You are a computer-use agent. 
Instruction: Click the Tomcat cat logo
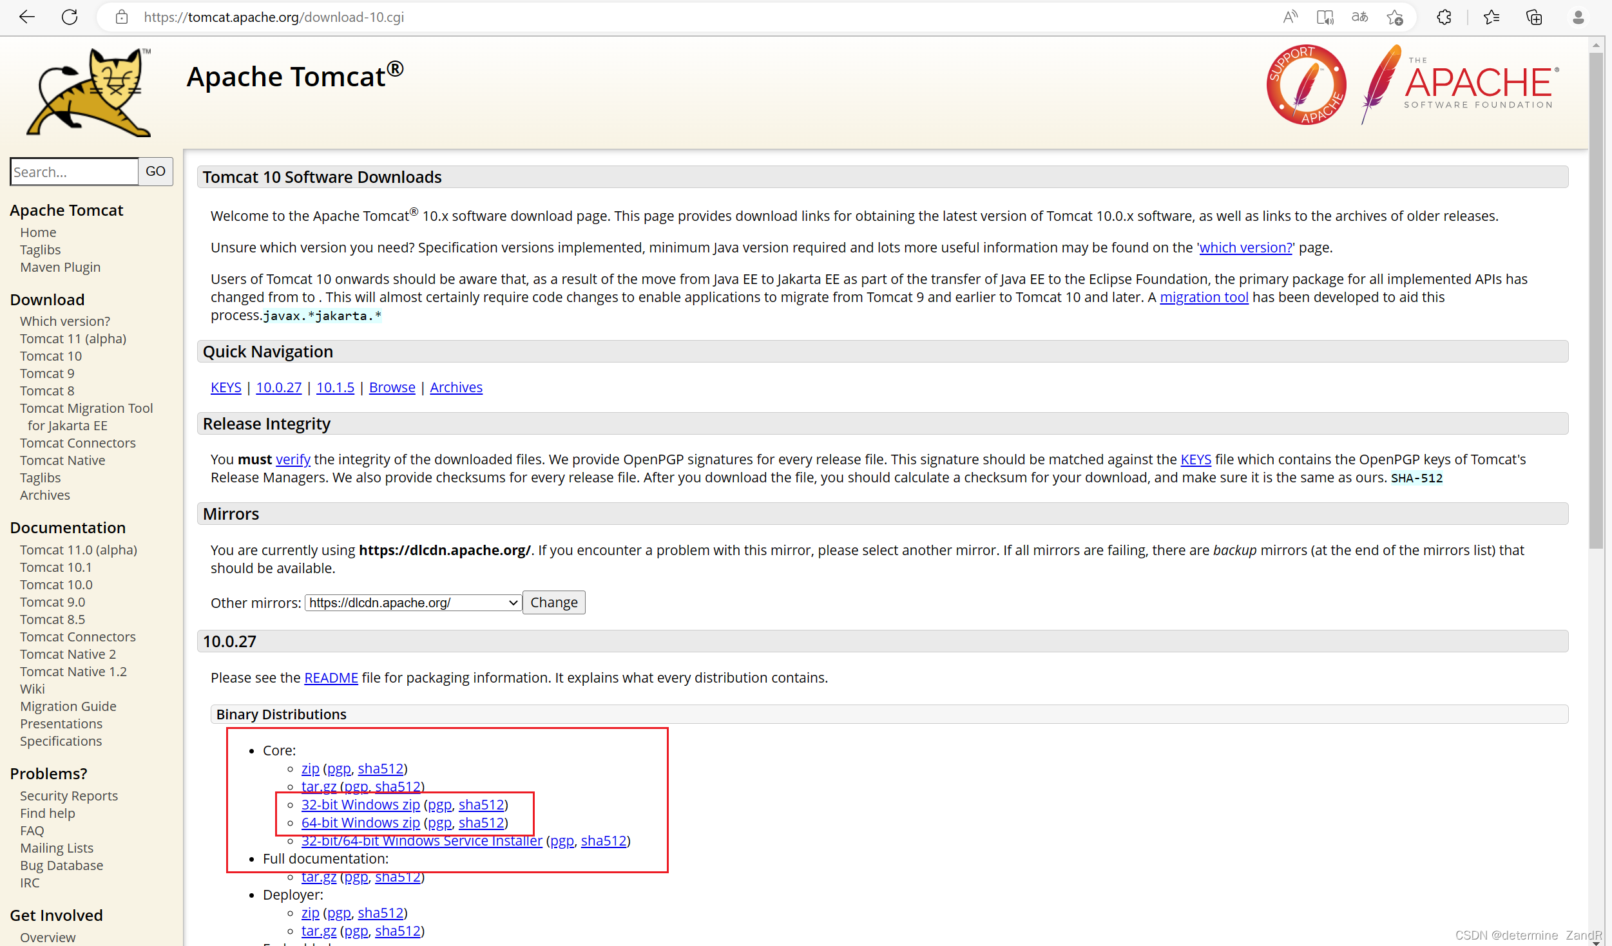[x=89, y=91]
